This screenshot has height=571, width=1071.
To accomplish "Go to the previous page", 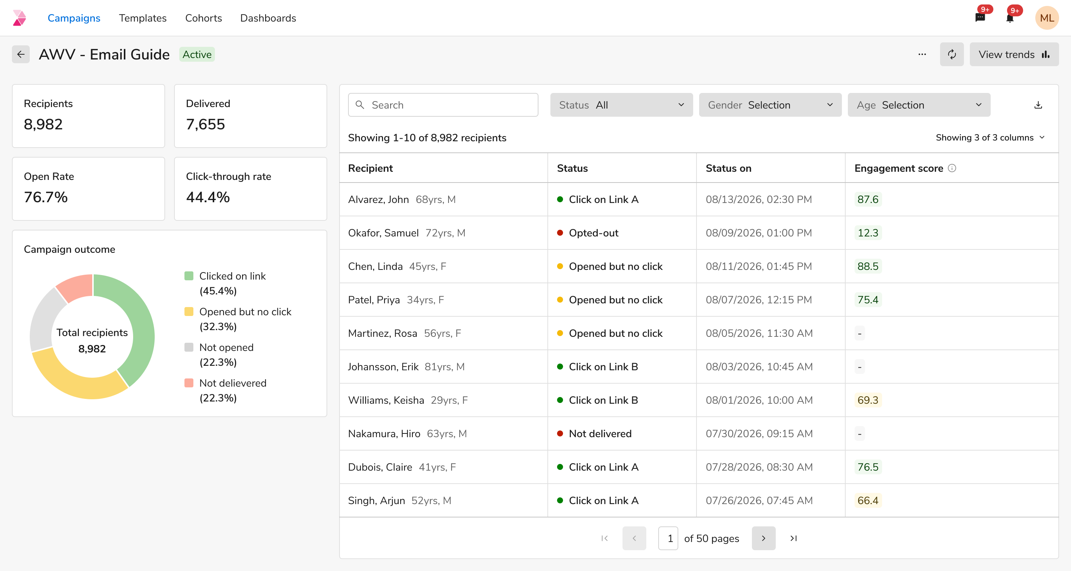I will point(634,538).
